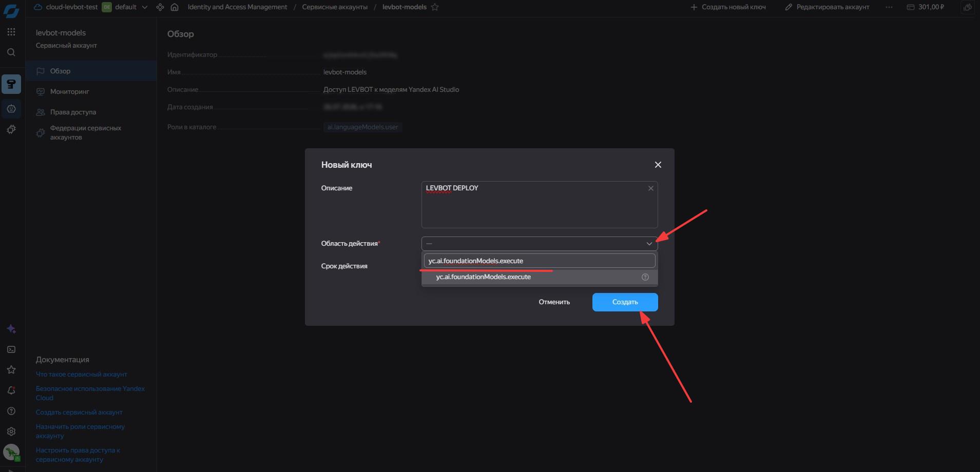Focus the Описание text area

tap(540, 205)
